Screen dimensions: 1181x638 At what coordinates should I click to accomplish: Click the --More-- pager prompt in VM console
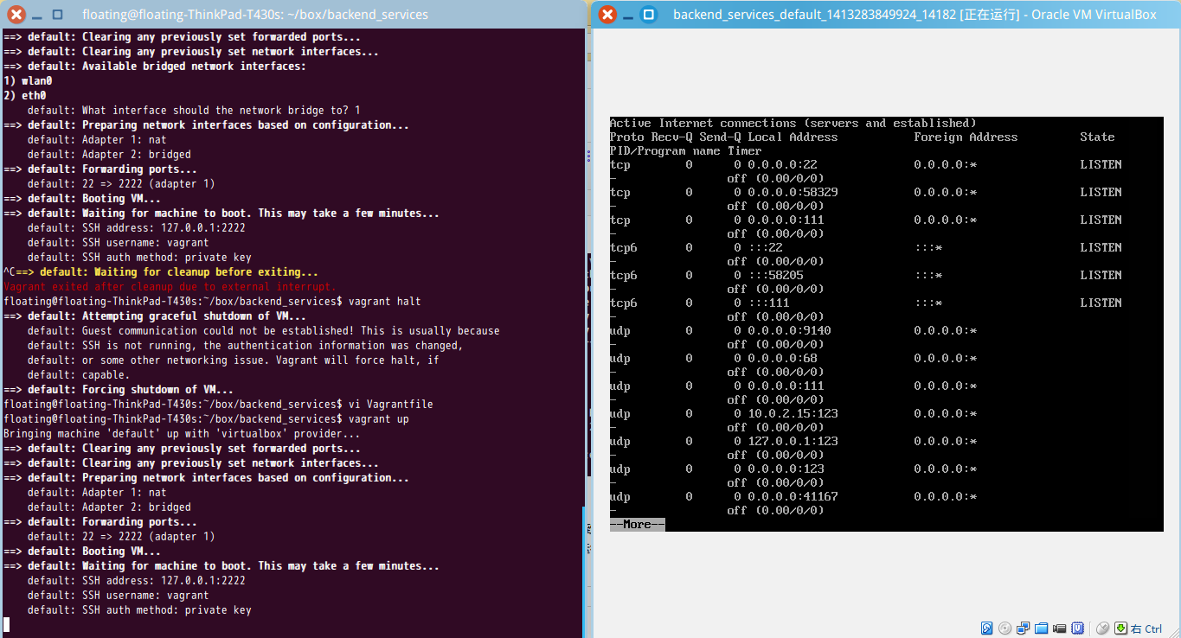638,525
